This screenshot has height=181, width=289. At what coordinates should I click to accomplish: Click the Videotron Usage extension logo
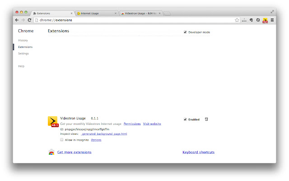click(53, 122)
